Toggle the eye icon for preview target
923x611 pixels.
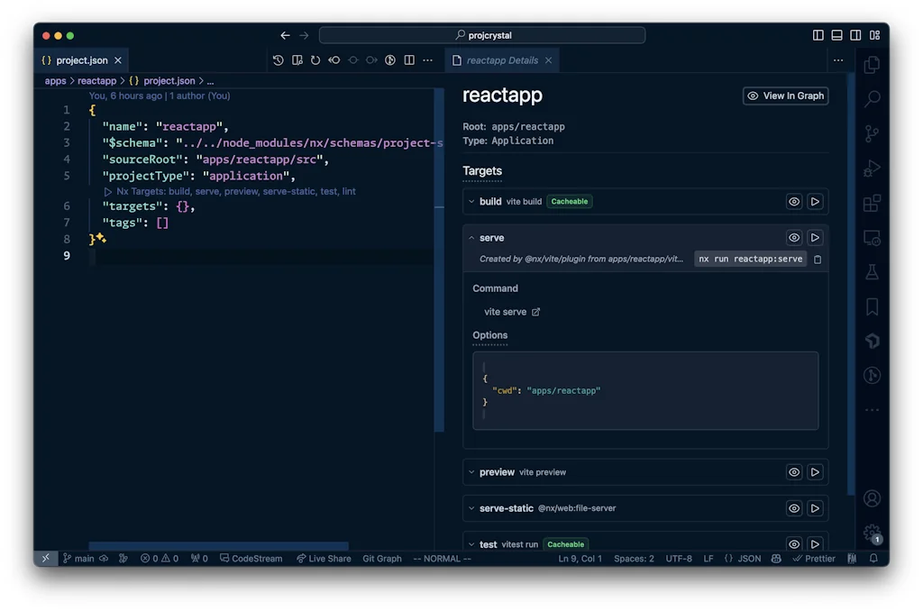tap(794, 472)
